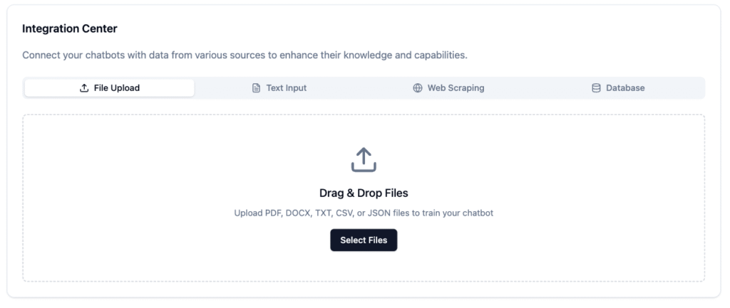
Task: Open the Web Scraping tab
Action: [449, 87]
